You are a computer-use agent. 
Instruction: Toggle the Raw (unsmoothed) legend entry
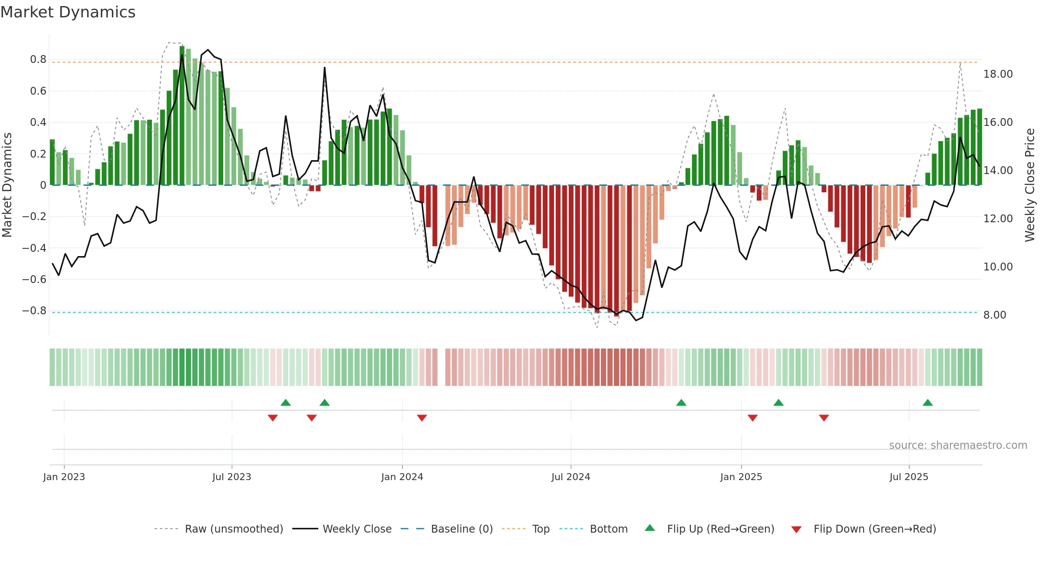point(218,529)
